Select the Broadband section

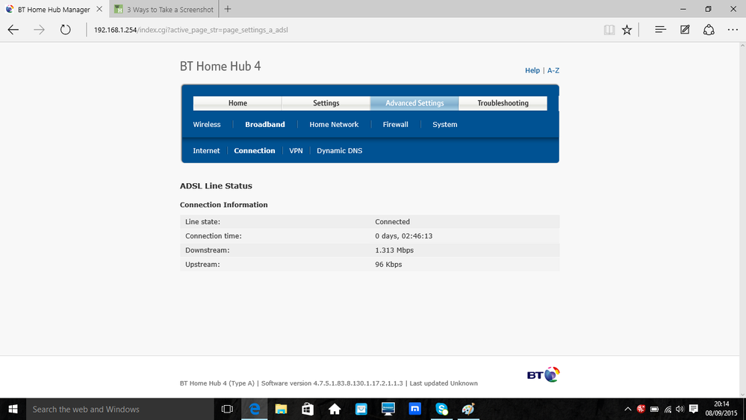pos(265,124)
